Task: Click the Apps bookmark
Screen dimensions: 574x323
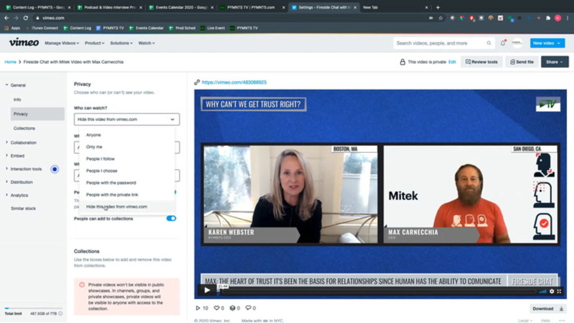Action: click(x=12, y=28)
